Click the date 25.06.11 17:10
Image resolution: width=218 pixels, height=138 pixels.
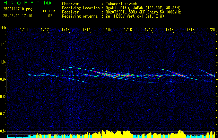point(18,16)
